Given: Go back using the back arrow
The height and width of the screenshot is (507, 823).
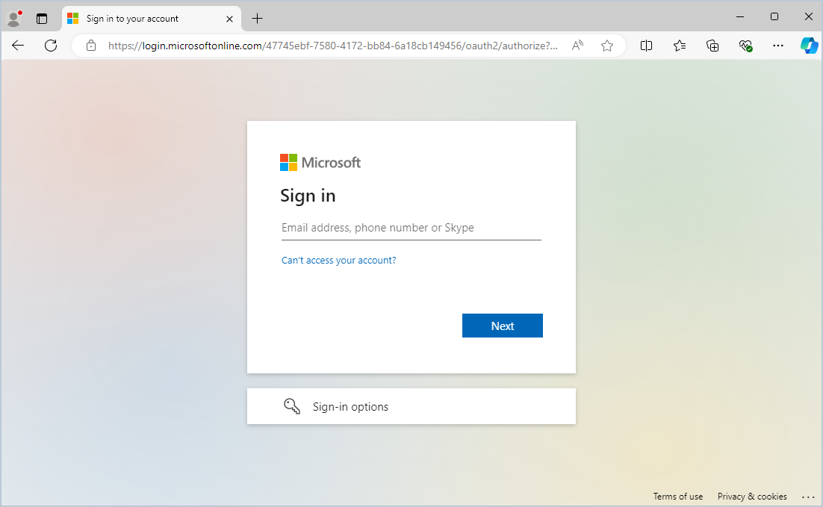Looking at the screenshot, I should (18, 46).
